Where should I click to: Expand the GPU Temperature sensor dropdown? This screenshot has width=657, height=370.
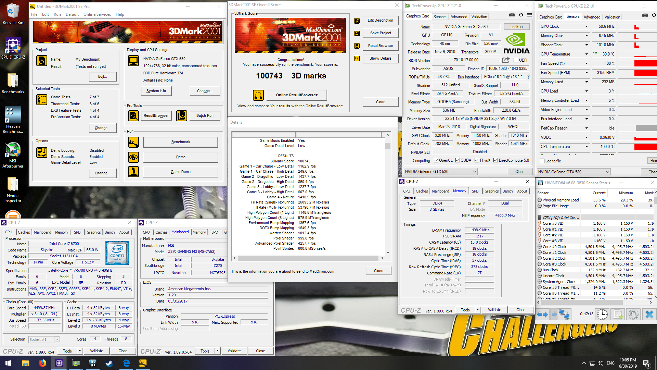[x=587, y=54]
